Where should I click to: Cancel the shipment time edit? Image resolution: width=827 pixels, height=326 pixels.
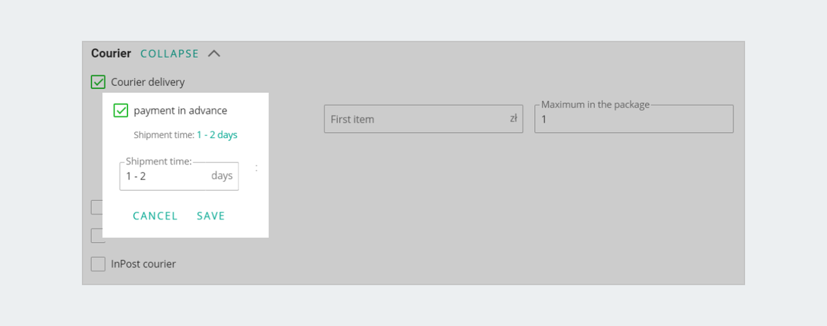155,216
